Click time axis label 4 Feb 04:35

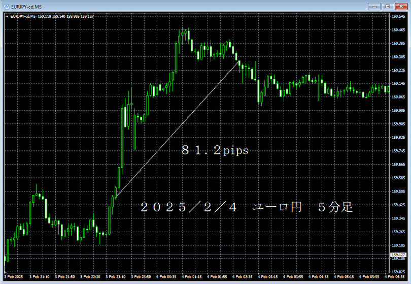tap(319, 277)
